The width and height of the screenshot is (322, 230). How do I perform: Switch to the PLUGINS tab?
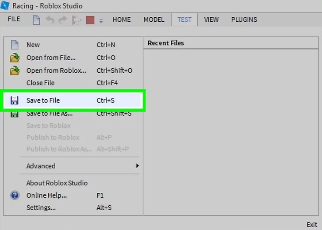(x=244, y=19)
